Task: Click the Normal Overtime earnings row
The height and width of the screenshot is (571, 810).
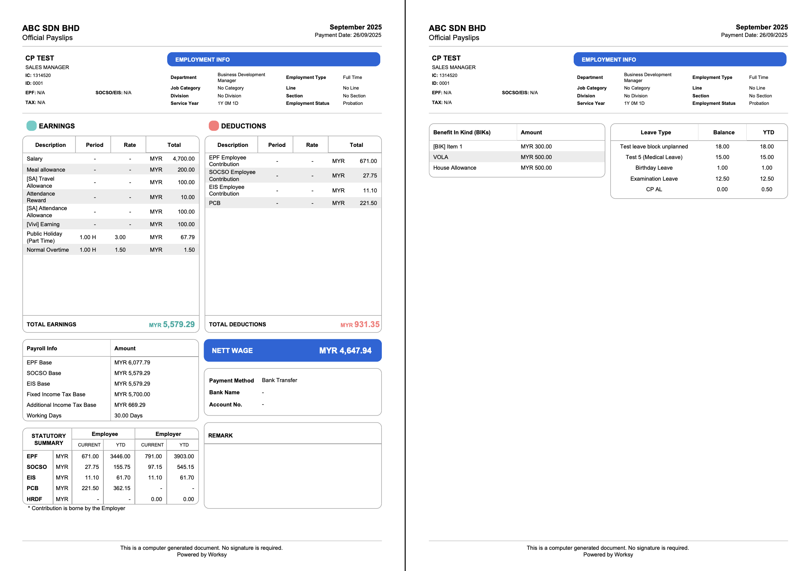Action: [x=111, y=250]
